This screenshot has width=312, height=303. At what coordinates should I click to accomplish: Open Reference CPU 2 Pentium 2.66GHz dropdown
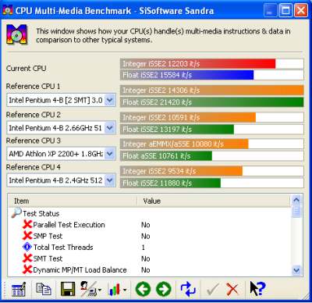click(x=110, y=128)
